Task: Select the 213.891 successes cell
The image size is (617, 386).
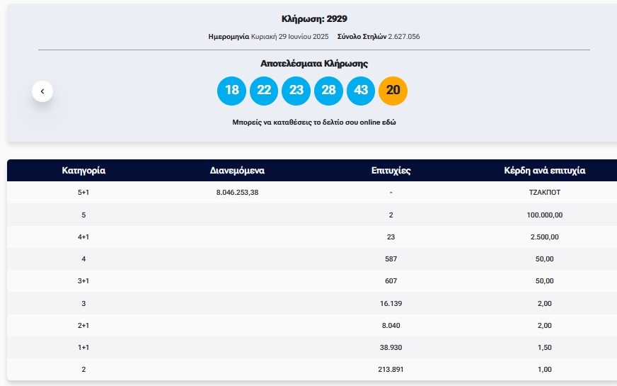Action: point(391,370)
